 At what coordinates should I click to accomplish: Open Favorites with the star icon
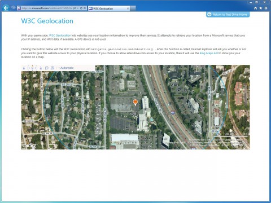[261, 8]
